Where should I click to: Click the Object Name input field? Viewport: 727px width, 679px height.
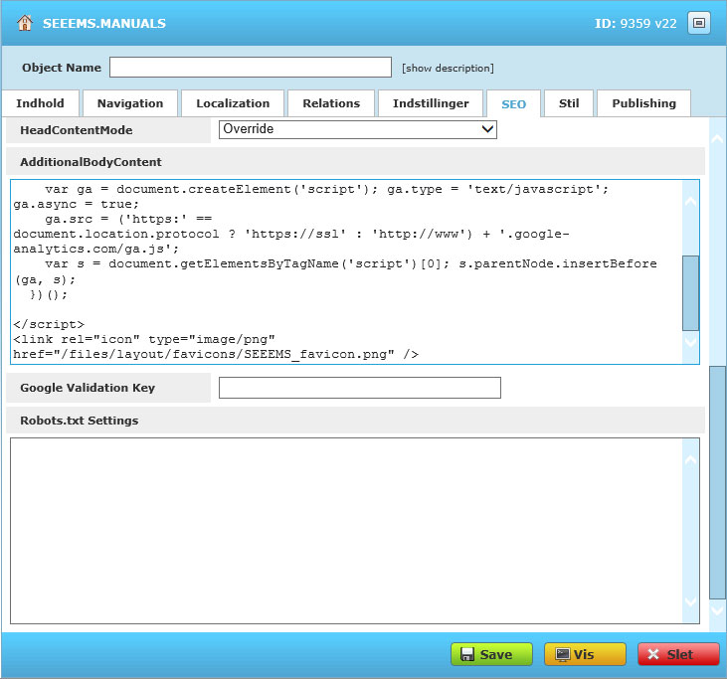click(x=251, y=68)
